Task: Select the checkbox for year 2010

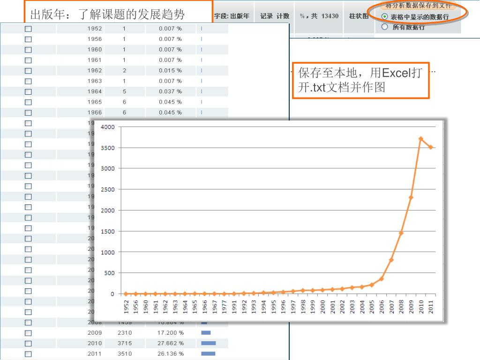Action: pyautogui.click(x=28, y=344)
